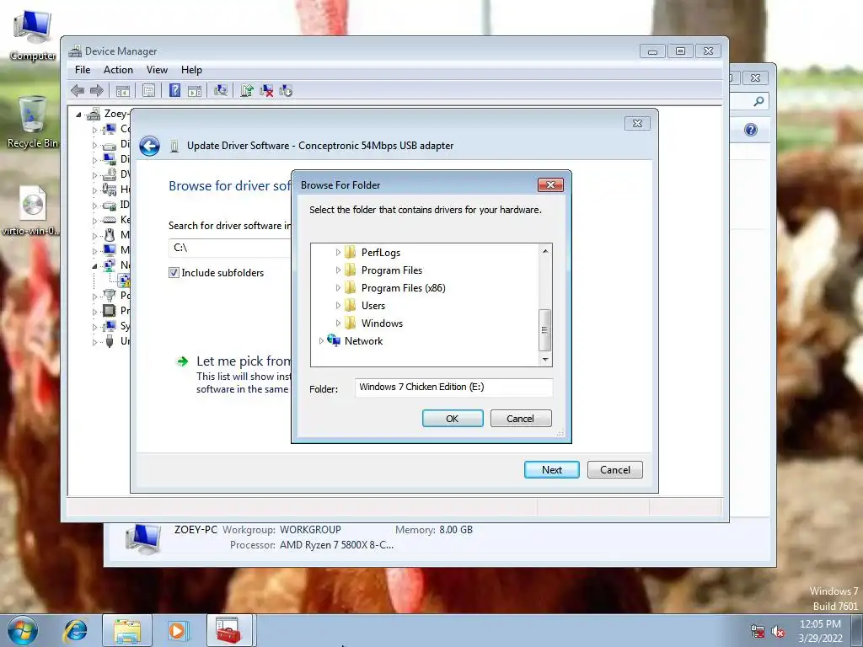The image size is (863, 647).
Task: Select the Network node in folder tree
Action: (363, 340)
